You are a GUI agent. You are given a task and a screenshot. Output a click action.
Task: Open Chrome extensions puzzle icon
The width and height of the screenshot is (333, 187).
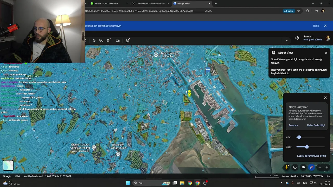(x=308, y=11)
